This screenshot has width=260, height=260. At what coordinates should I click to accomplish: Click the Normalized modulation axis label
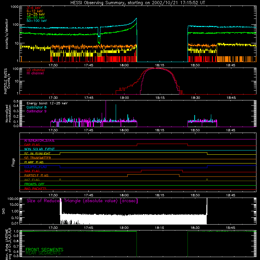[x=8, y=113]
